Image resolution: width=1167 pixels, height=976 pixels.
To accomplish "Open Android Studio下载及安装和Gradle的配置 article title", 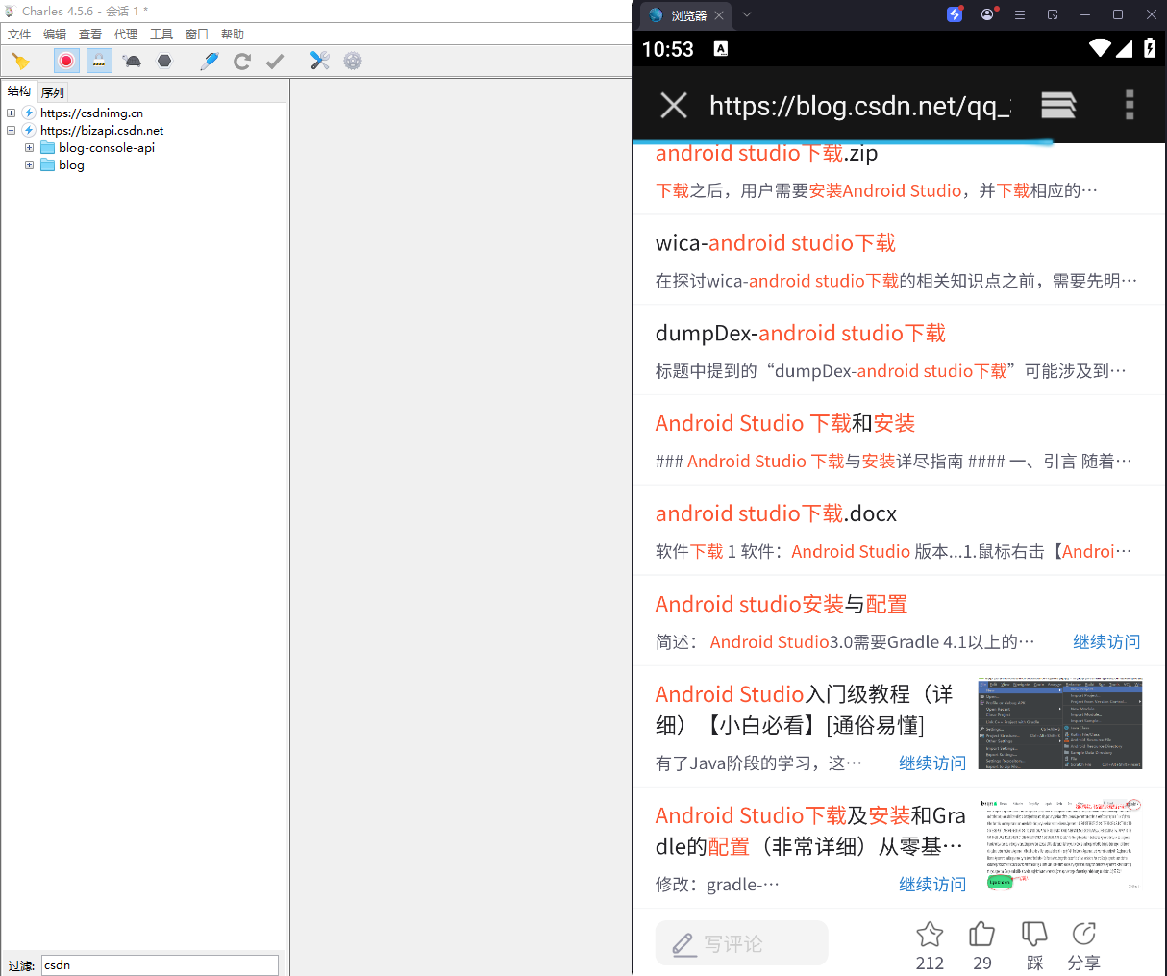I will coord(810,831).
